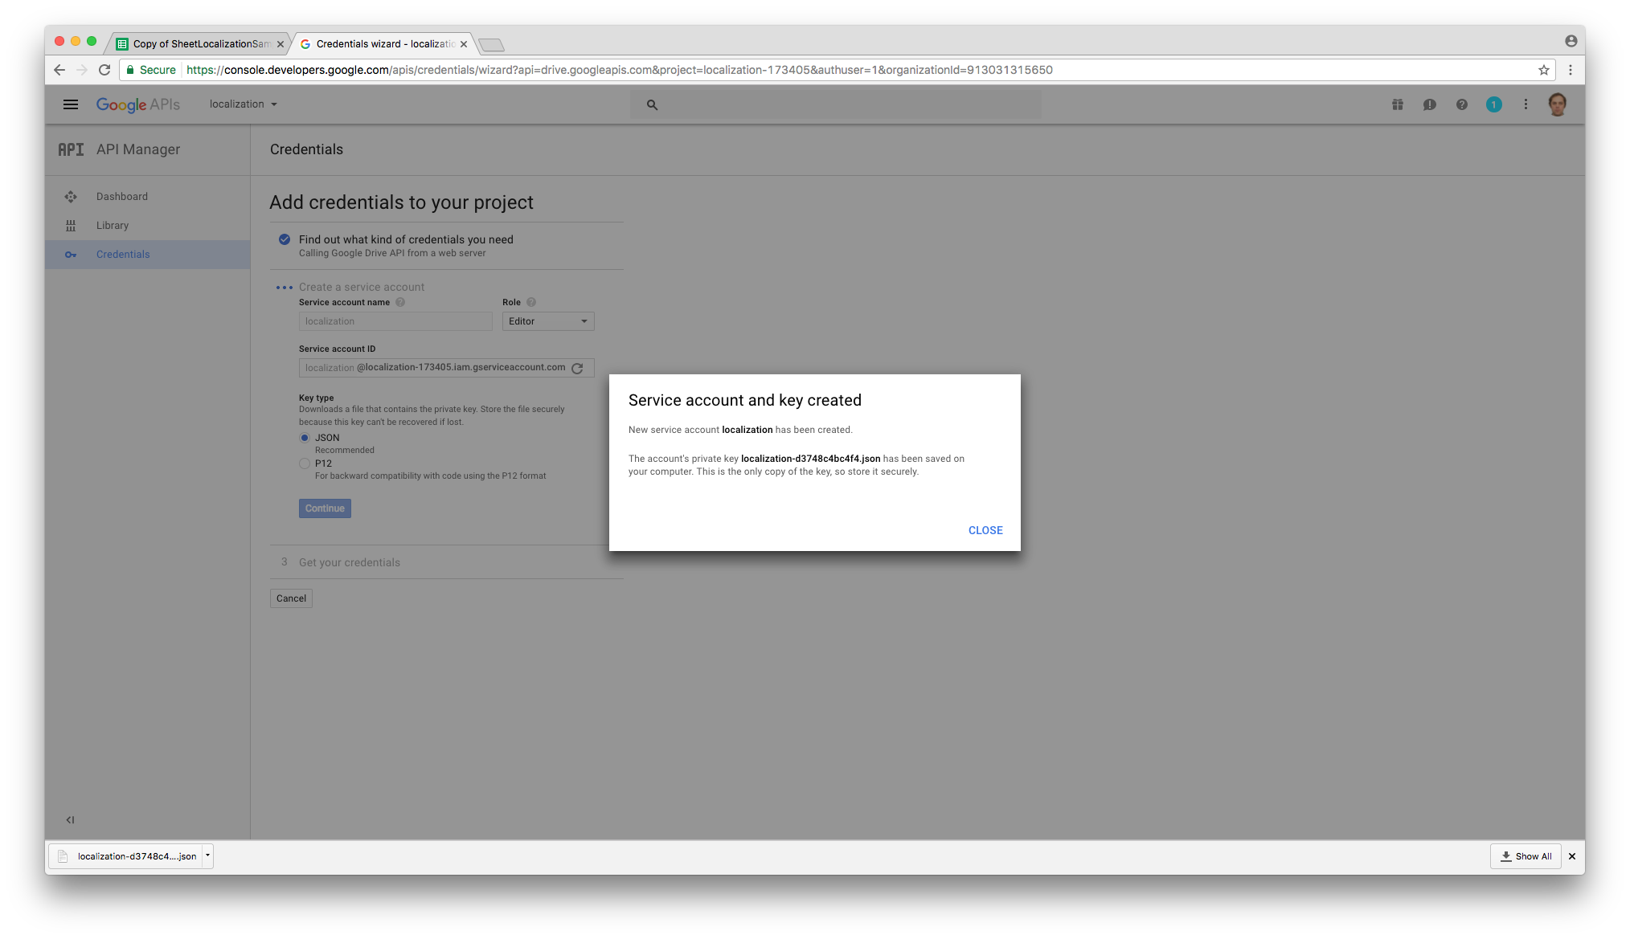Click the Service account name field
This screenshot has height=939, width=1630.
pyautogui.click(x=395, y=321)
